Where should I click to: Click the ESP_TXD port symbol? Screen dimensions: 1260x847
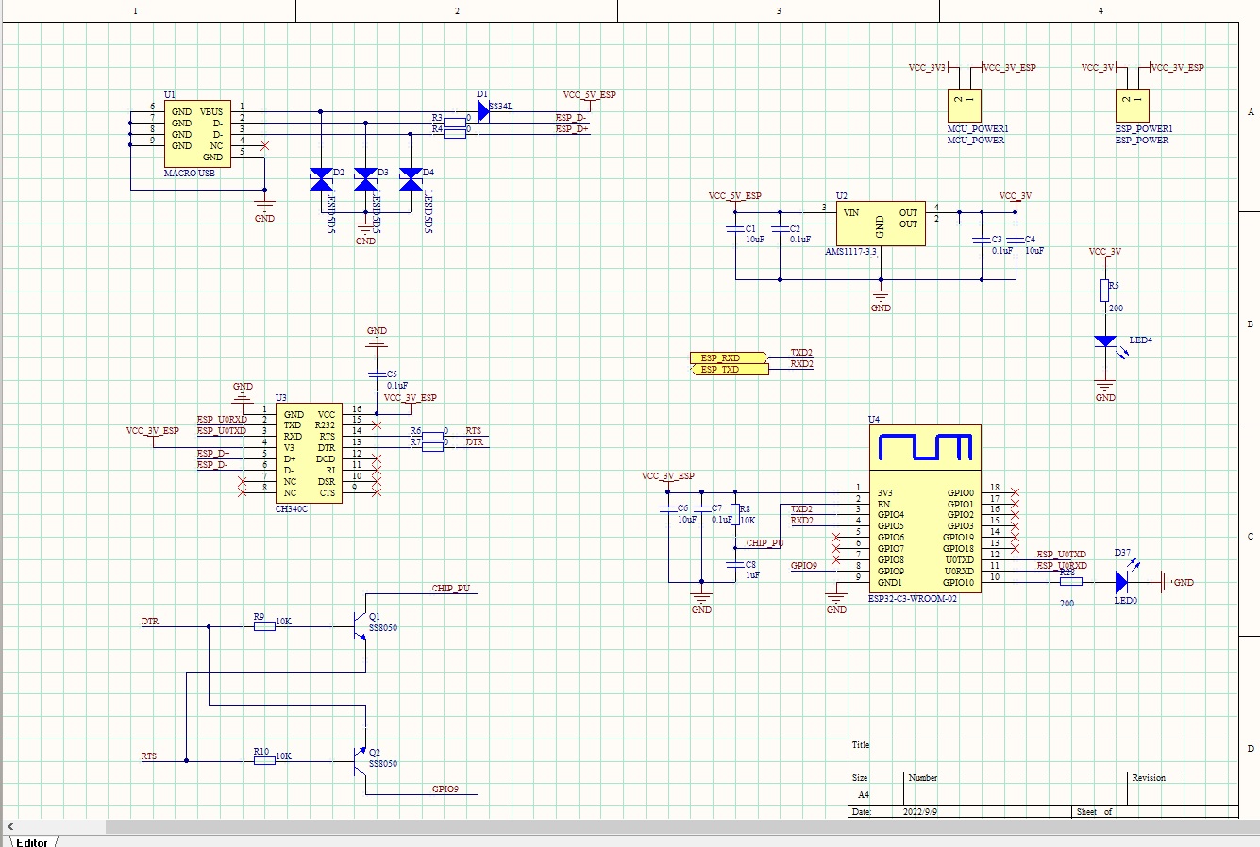[x=730, y=370]
